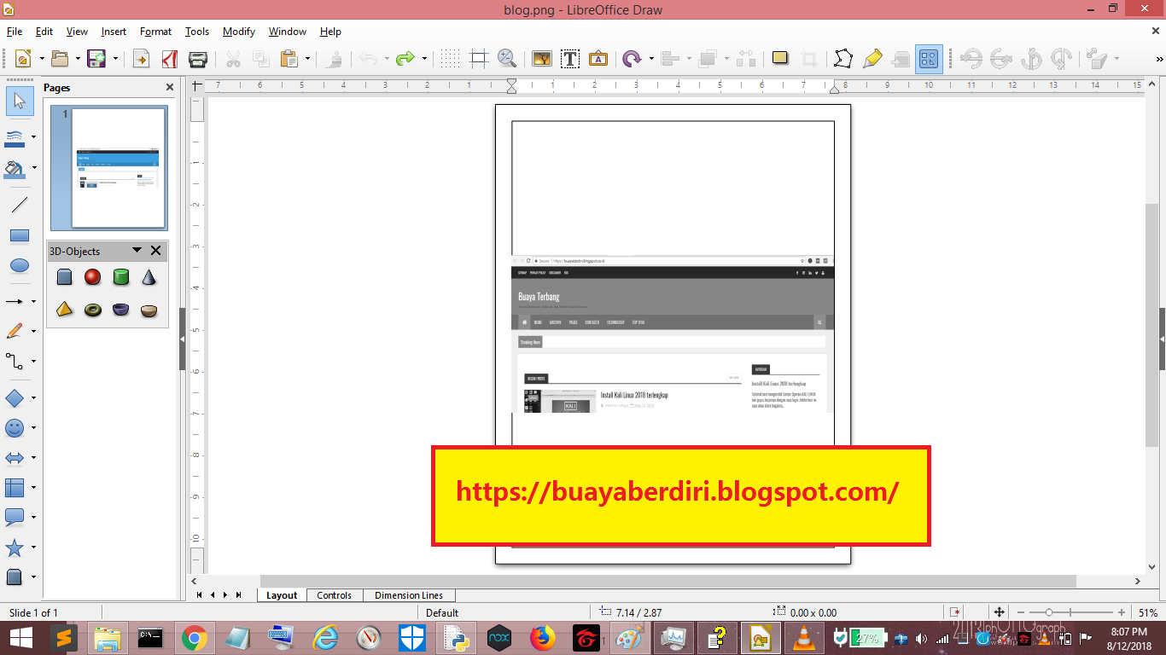Pick the Ellipse tool from the drawing toolbar

20,265
